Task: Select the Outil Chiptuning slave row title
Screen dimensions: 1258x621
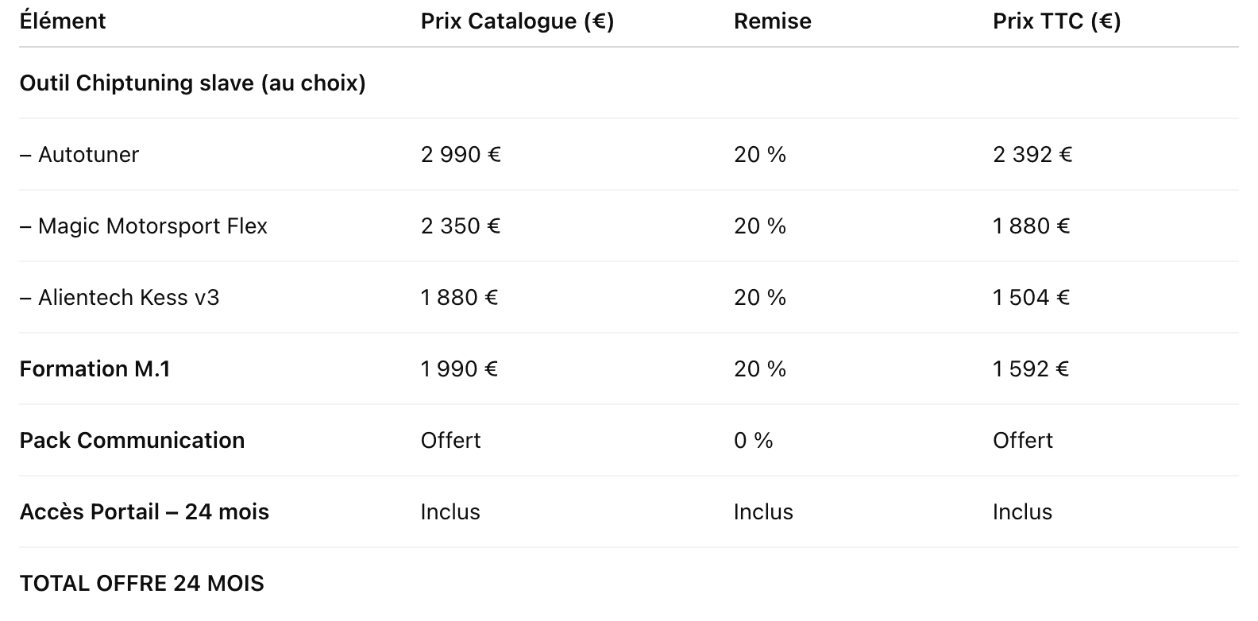Action: 193,83
